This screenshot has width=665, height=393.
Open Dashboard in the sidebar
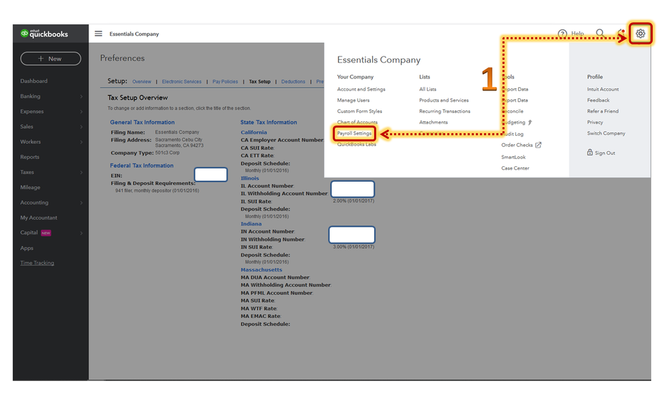point(34,81)
